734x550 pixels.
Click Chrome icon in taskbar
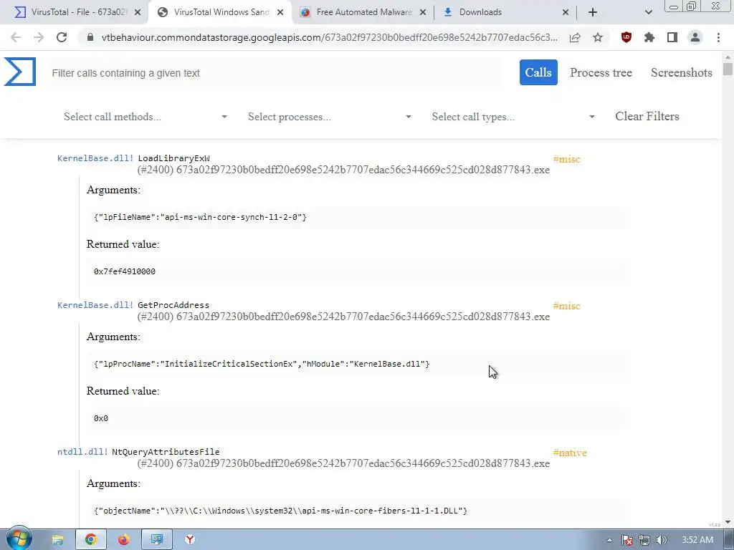point(91,540)
